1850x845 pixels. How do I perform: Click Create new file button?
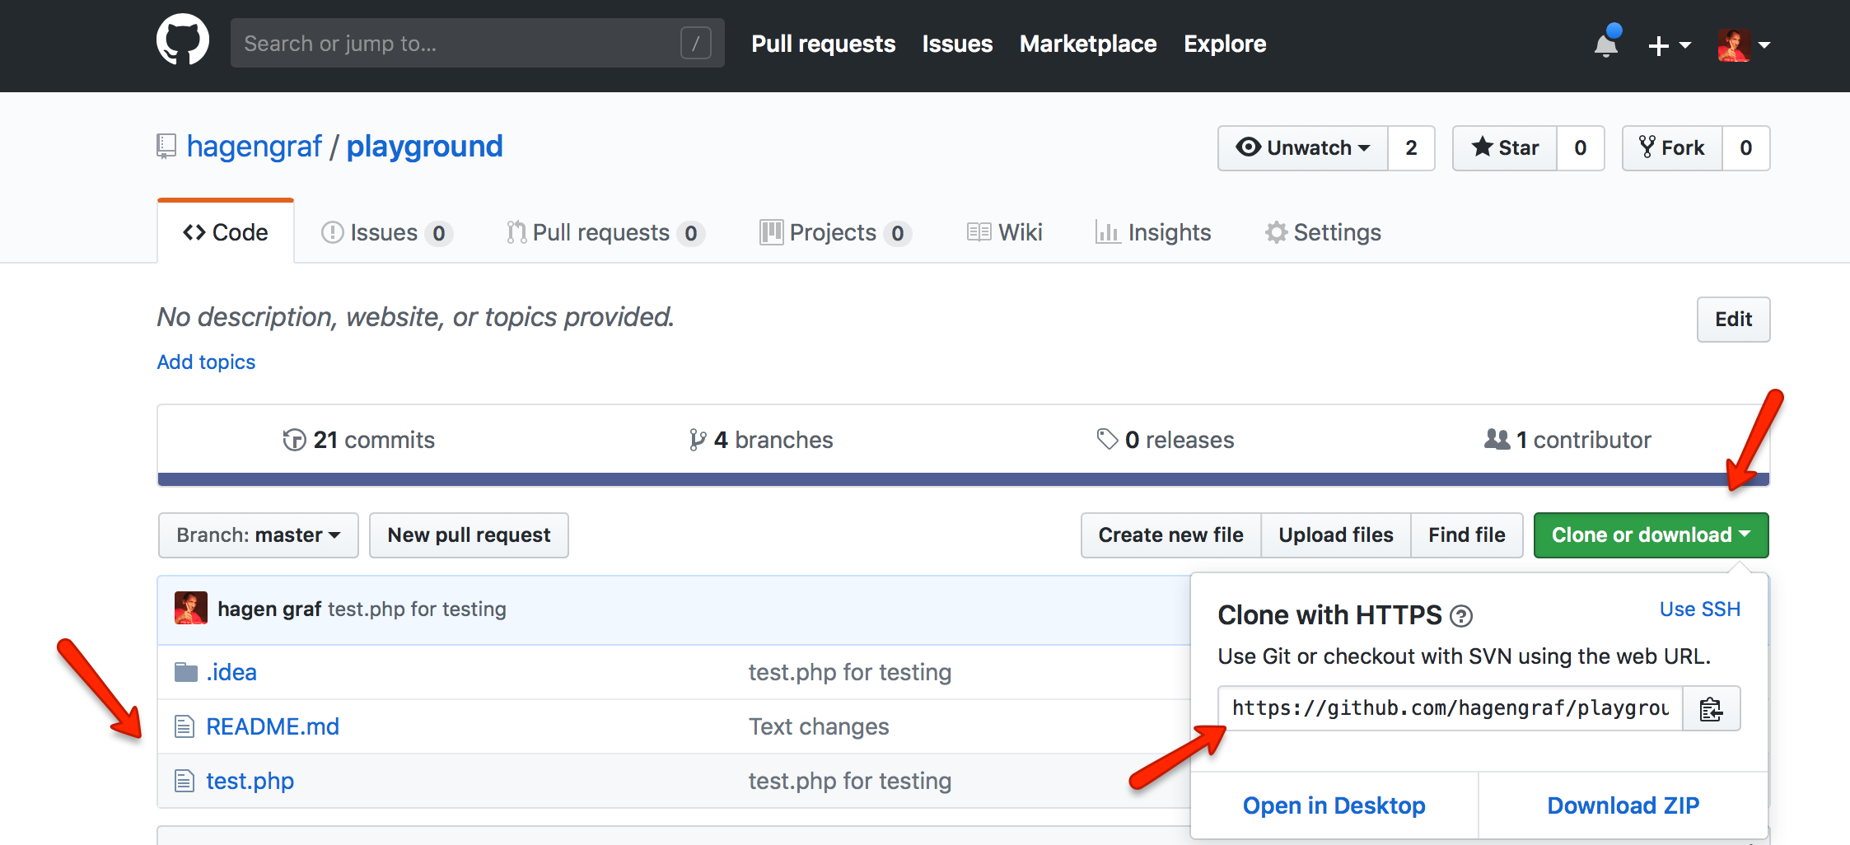pyautogui.click(x=1170, y=535)
